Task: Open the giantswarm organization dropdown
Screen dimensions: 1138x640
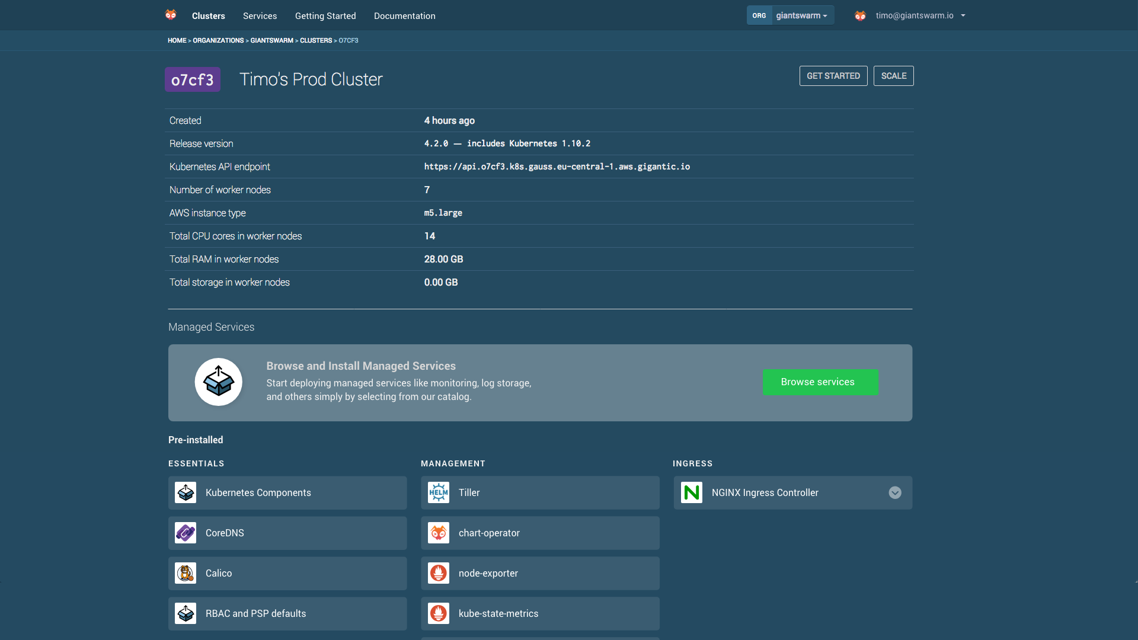Action: 803,15
